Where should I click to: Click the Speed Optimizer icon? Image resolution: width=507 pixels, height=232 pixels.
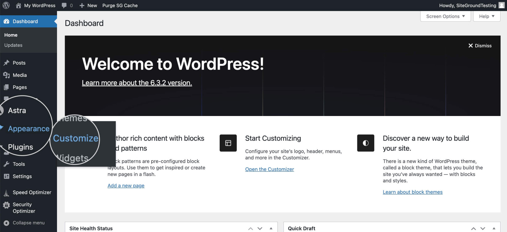point(6,193)
